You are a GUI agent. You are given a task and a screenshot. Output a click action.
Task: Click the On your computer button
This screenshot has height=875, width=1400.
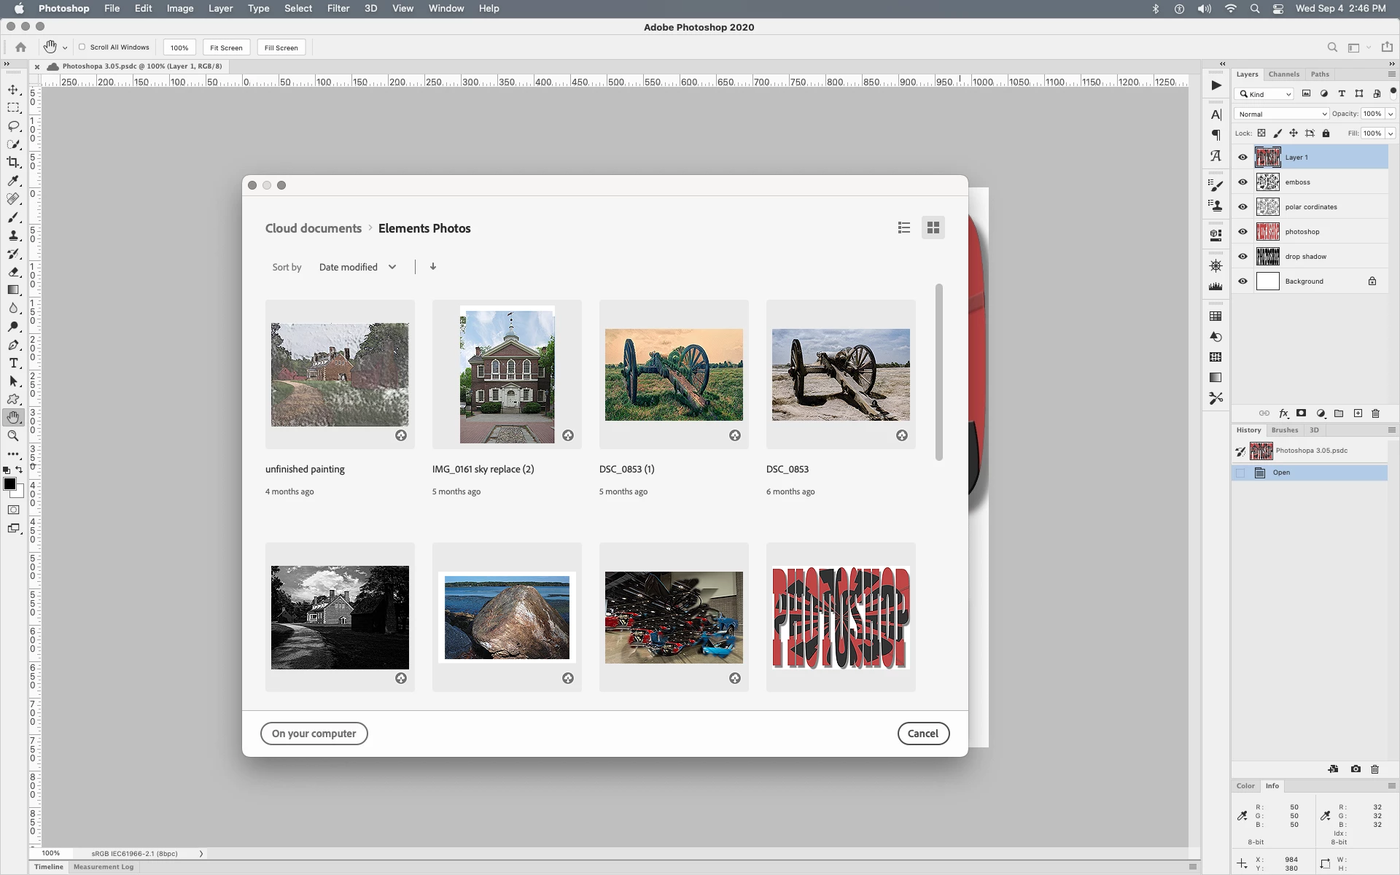(x=314, y=734)
